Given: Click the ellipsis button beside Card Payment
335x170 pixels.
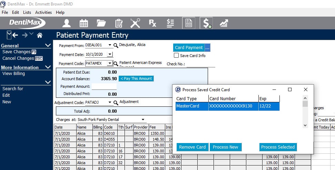Looking at the screenshot, I should point(207,48).
